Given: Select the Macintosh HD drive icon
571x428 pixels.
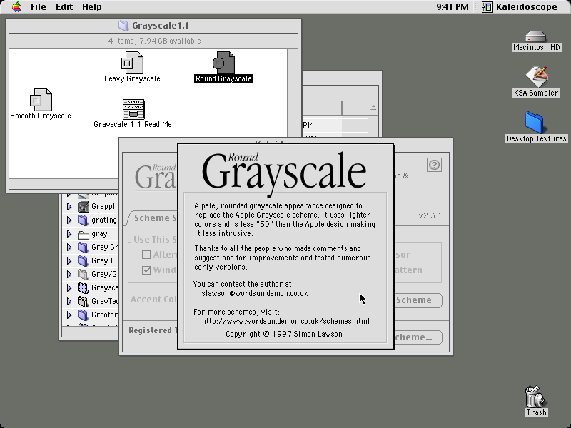Looking at the screenshot, I should click(536, 36).
